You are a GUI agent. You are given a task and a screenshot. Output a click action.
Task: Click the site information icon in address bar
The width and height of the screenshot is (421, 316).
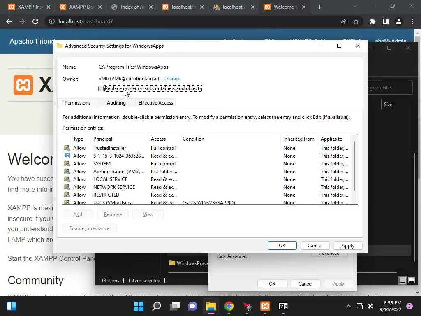[51, 21]
